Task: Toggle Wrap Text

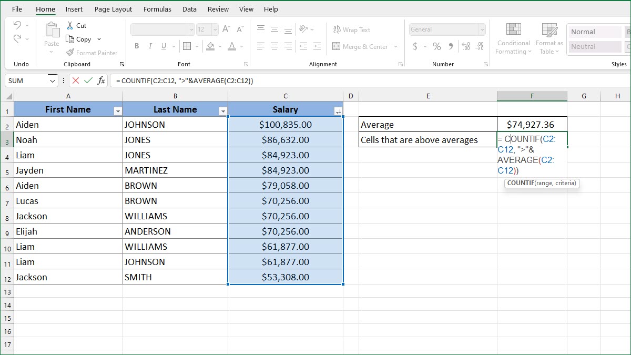Action: coord(352,30)
